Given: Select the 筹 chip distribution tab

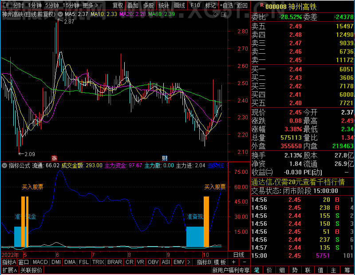Looking at the screenshot, I should (347, 270).
